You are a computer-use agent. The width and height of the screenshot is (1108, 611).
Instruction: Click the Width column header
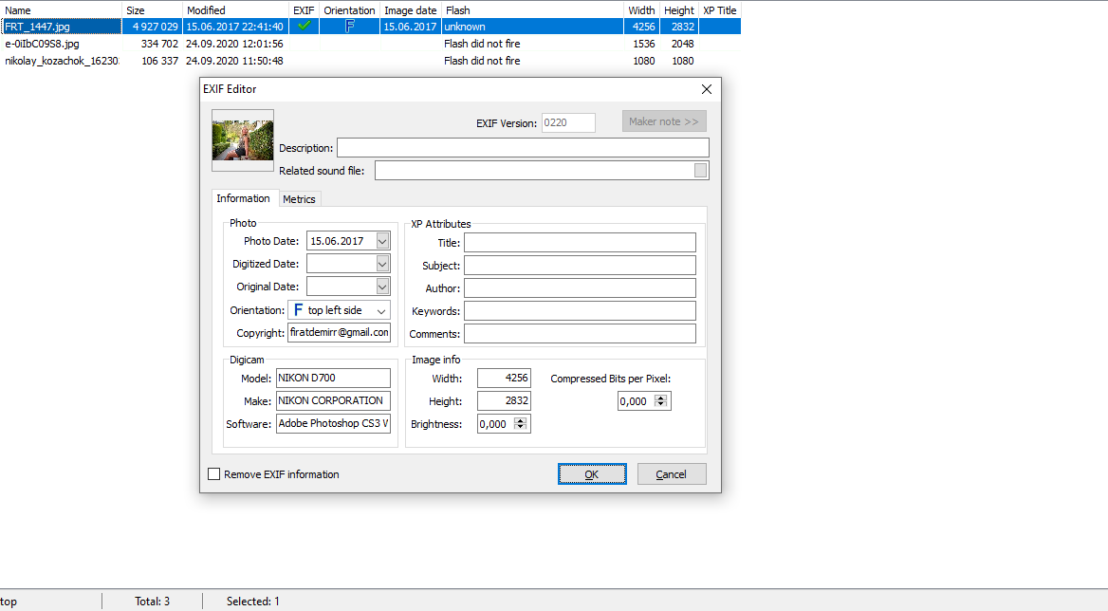[641, 9]
